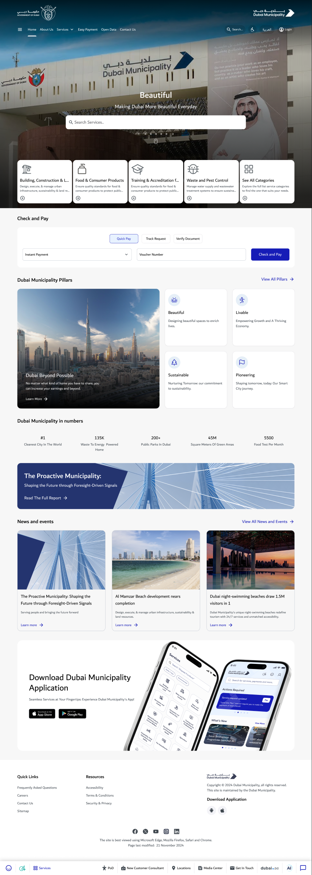The image size is (312, 875).
Task: Click the header Search magnifier
Action: point(229,30)
